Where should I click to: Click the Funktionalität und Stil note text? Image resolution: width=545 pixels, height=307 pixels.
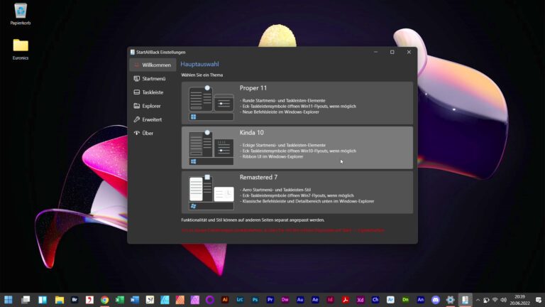tap(253, 220)
